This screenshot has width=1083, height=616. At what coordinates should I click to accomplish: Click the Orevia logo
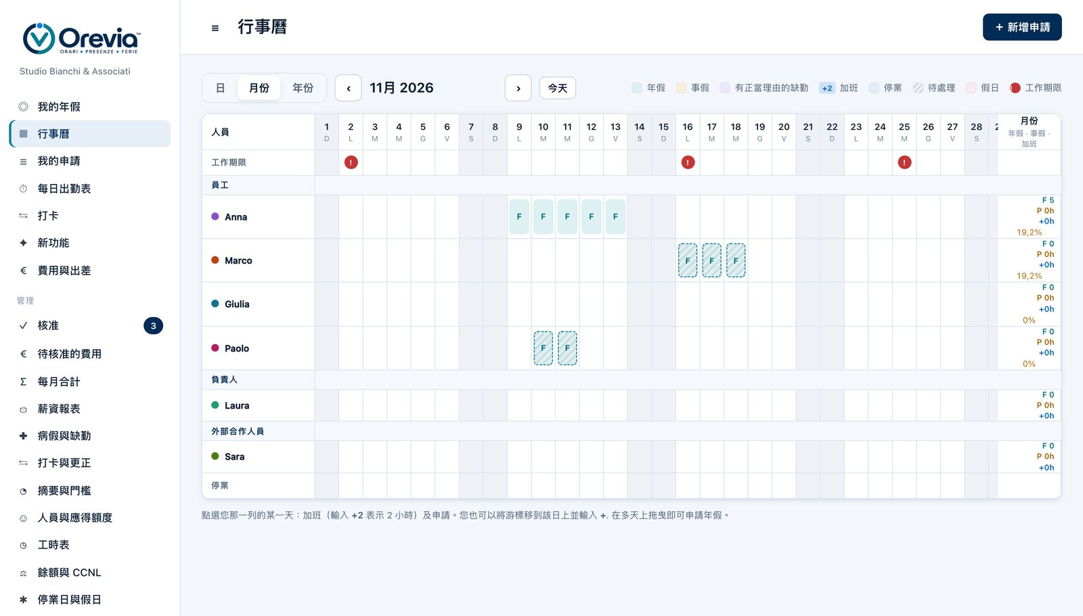(81, 39)
